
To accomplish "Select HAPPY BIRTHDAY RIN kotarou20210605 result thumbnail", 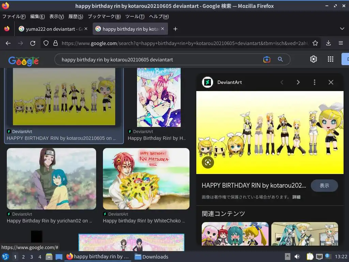I will pos(64,97).
